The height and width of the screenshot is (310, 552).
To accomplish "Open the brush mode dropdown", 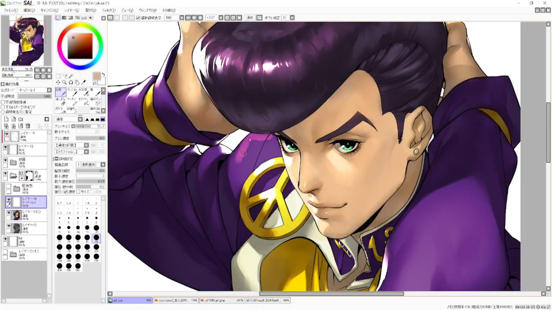I will click(70, 119).
